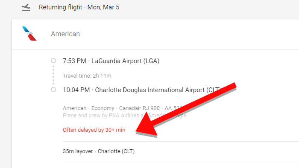The image size is (299, 168).
Task: Click the "Often delayed by 30+ min" warning
Action: coord(94,130)
